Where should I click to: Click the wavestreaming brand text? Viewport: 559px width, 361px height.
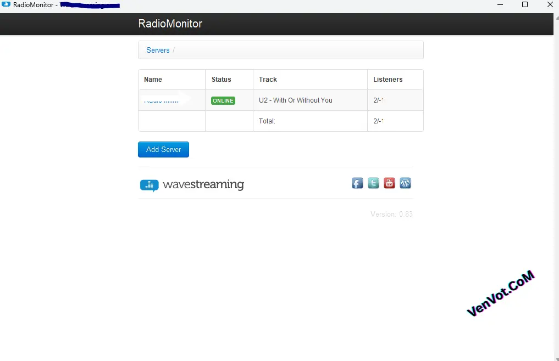203,184
